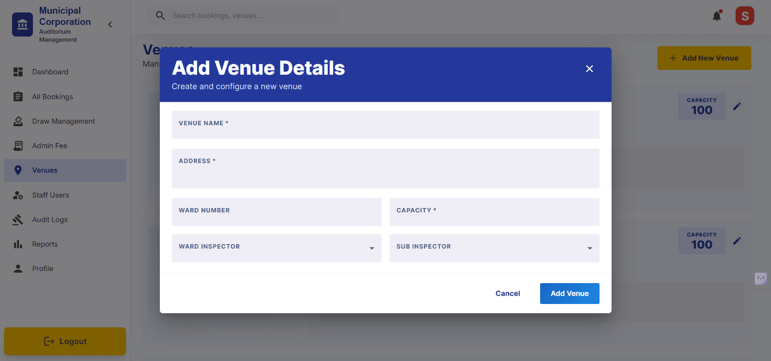Close the Add Venue Details dialog
Viewport: 771px width, 361px height.
[589, 69]
